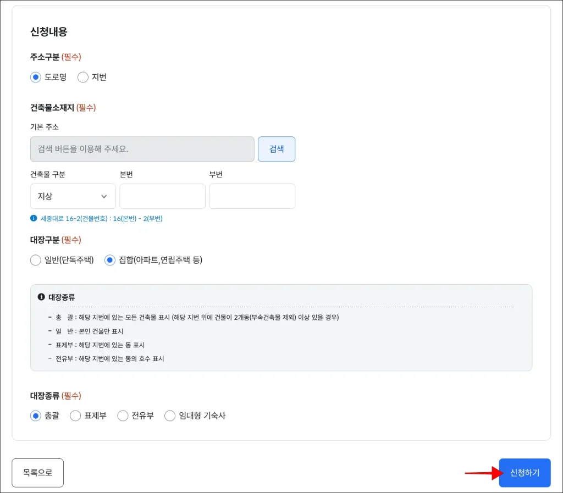This screenshot has height=493, width=563.
Task: Choose 집합(아파트,연립주택 등) ledger type
Action: [110, 260]
